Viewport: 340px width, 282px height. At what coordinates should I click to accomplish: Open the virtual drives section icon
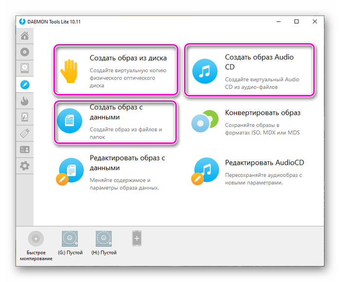pos(25,68)
